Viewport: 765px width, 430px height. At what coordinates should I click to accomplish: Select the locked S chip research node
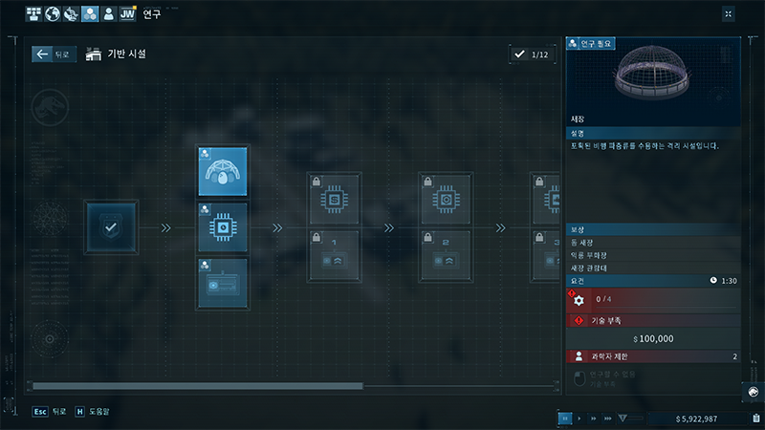click(x=334, y=200)
